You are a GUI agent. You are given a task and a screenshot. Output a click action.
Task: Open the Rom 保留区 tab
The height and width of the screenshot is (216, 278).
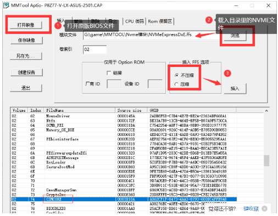(160, 21)
